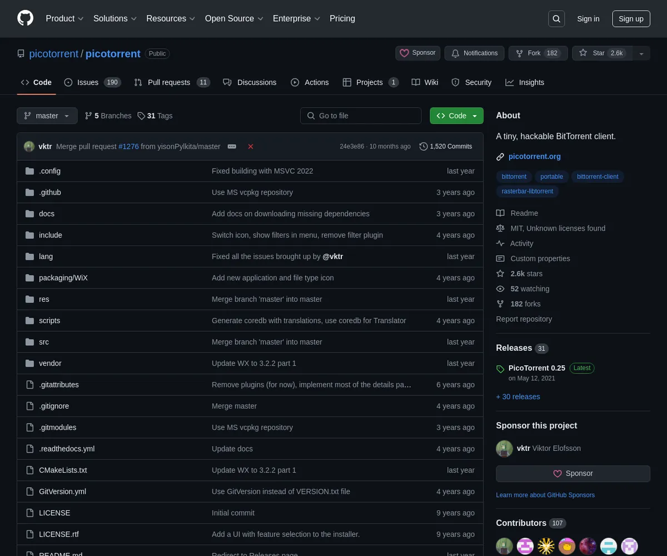
Task: Expand the Product menu
Action: coord(64,18)
